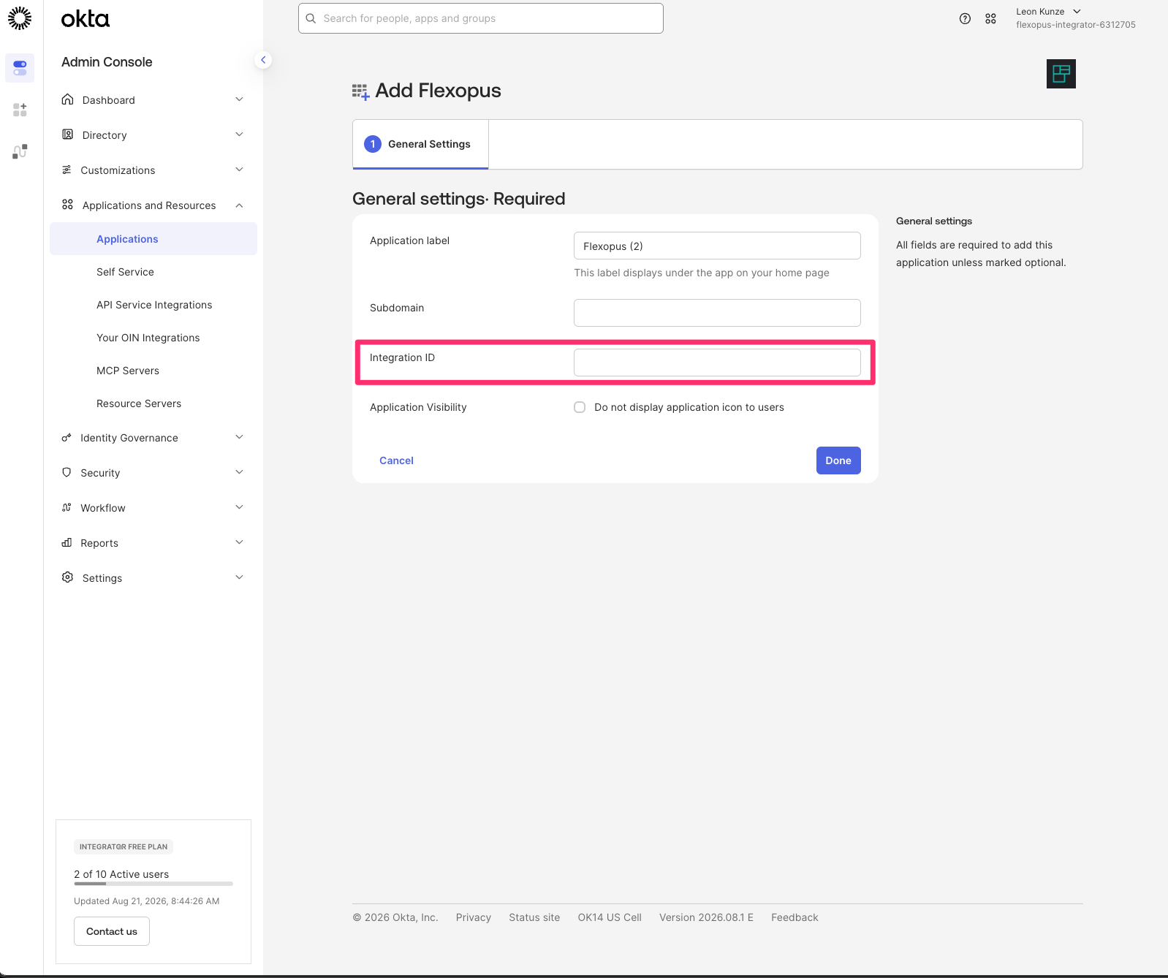Click the '© 2026 Okta, Inc.' footer text
Screen dimensions: 1168x978
pyautogui.click(x=395, y=917)
